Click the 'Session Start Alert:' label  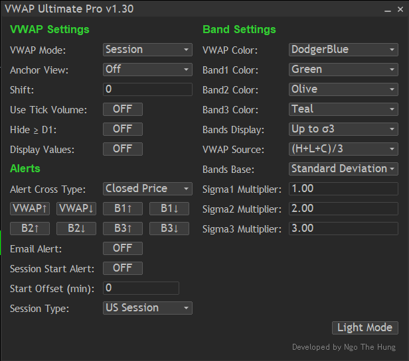click(52, 269)
